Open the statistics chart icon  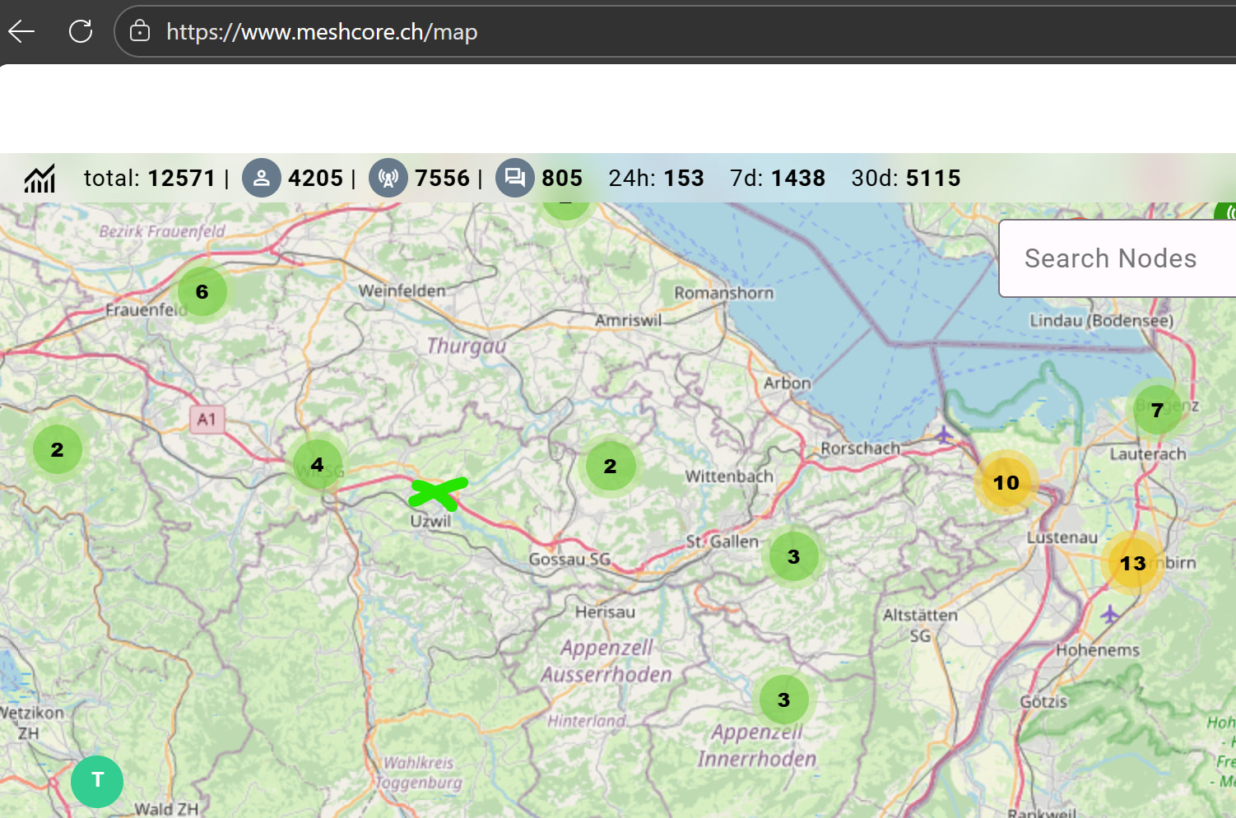39,178
